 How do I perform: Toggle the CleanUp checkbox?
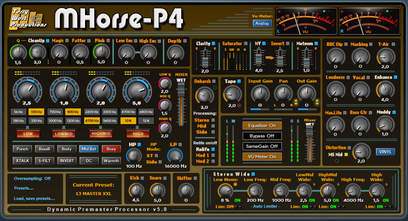click(47, 41)
